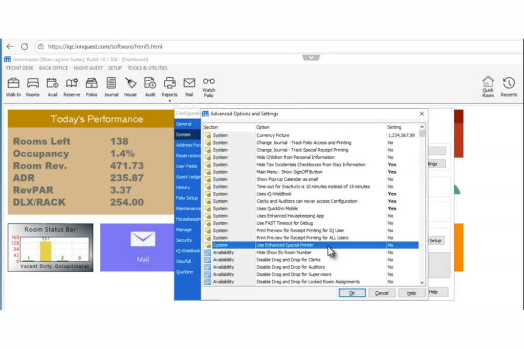
Task: Select the Uses iQ-WebBook option row
Action: tap(311, 194)
